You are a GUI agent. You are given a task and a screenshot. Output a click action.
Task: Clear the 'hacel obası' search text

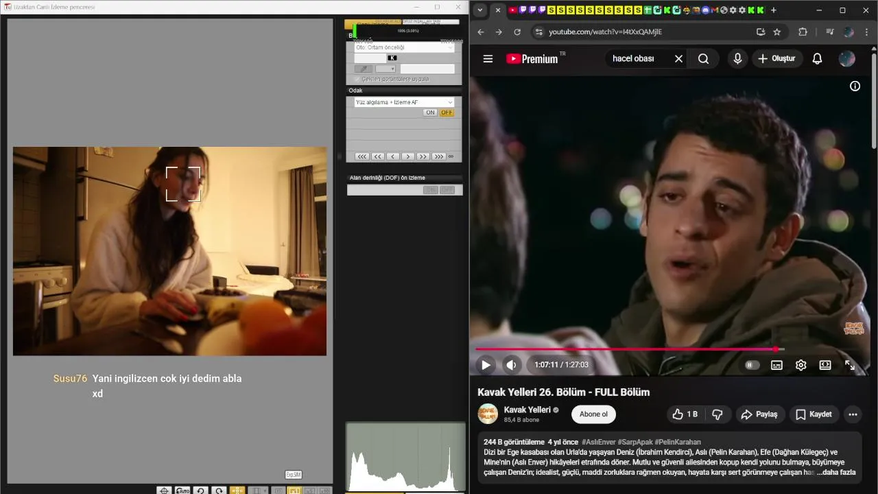pos(678,59)
